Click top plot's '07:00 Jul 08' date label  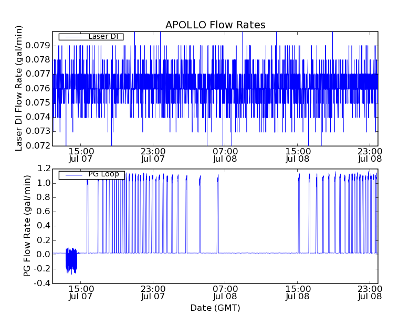[x=225, y=155]
